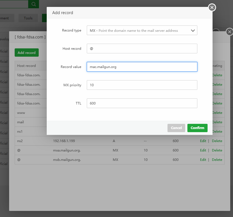Delete the www host record
233x217 pixels.
217,113
